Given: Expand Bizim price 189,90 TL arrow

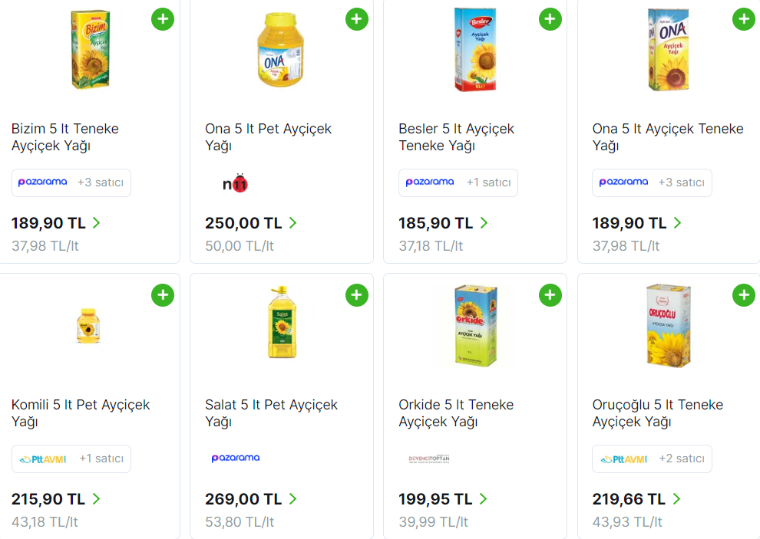Looking at the screenshot, I should 97,223.
